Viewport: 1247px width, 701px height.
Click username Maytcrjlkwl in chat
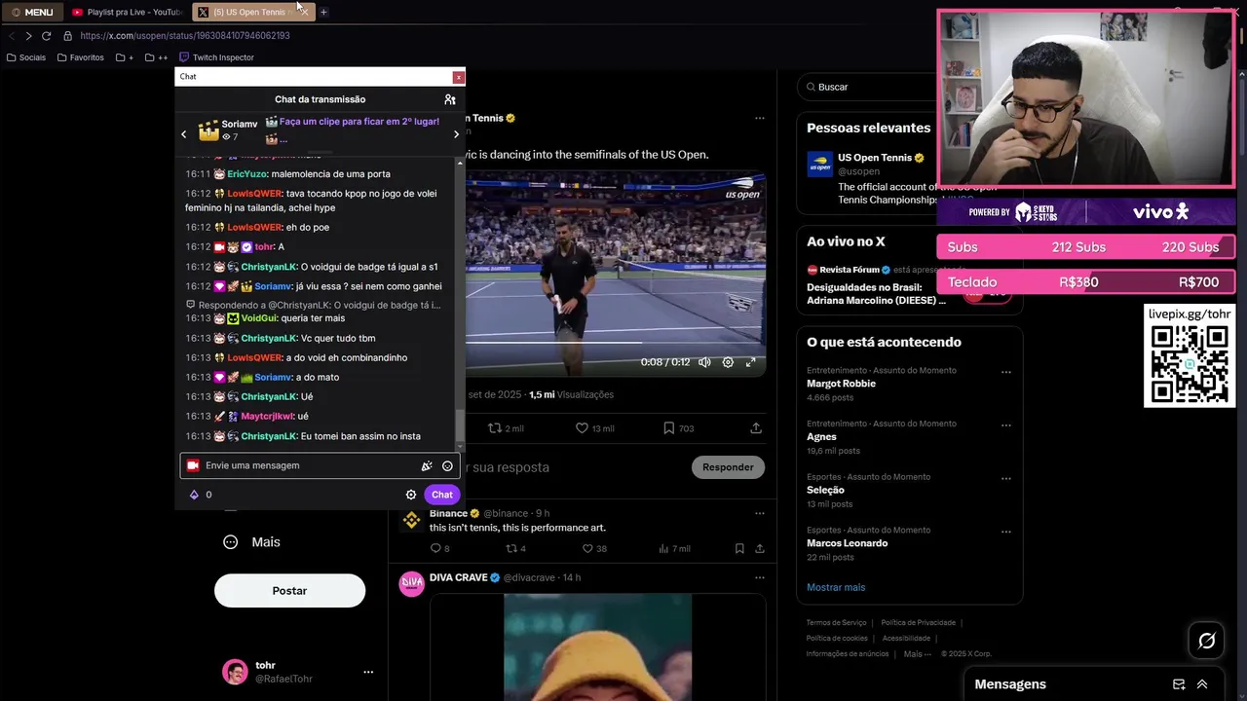tap(267, 417)
